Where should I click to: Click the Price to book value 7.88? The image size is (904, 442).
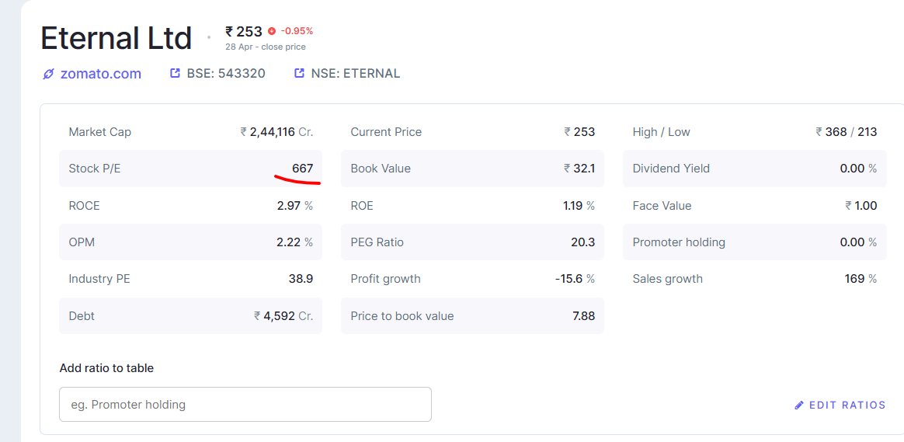click(x=583, y=315)
